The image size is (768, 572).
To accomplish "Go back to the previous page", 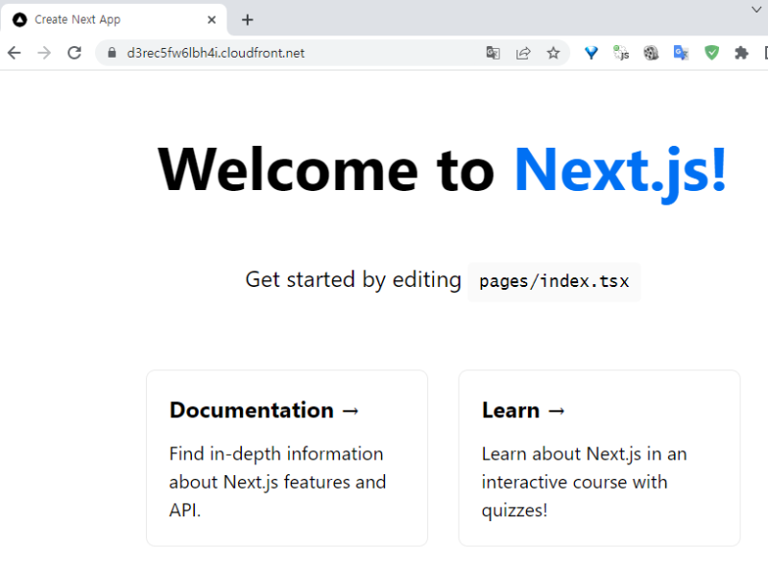I will [x=14, y=53].
